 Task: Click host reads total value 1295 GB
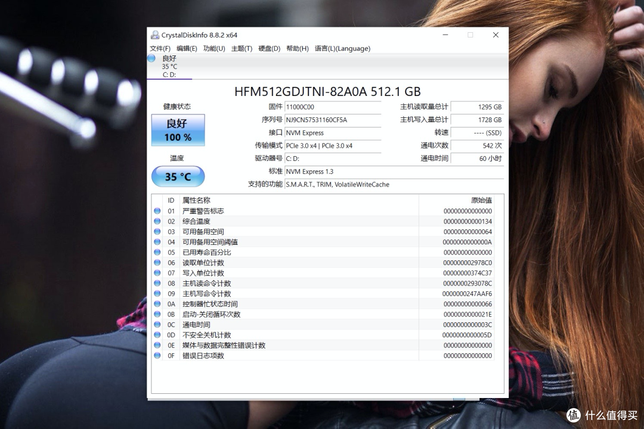(x=477, y=107)
